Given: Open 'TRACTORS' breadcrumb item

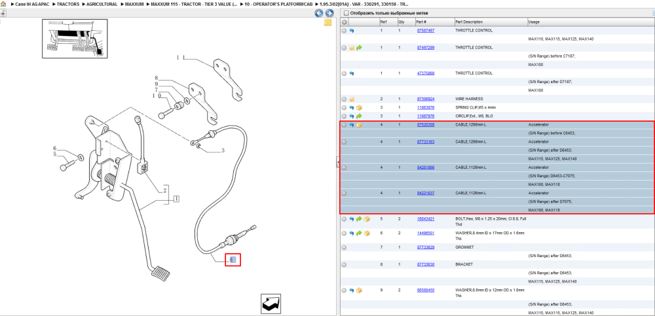Looking at the screenshot, I should point(67,4).
